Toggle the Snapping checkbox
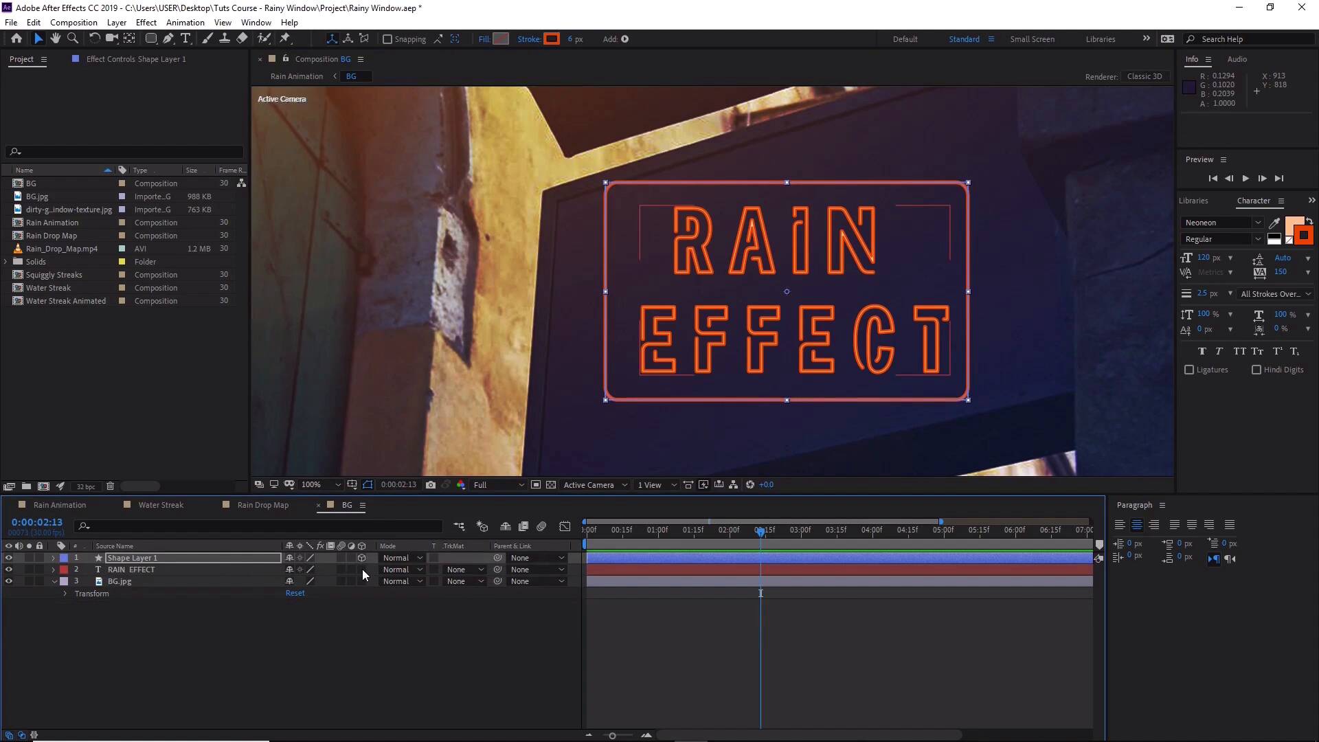Image resolution: width=1319 pixels, height=742 pixels. (x=387, y=39)
